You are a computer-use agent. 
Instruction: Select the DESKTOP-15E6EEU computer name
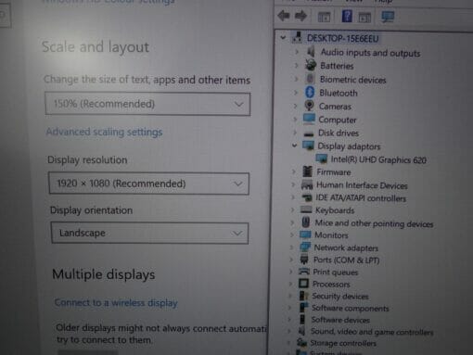pyautogui.click(x=342, y=39)
